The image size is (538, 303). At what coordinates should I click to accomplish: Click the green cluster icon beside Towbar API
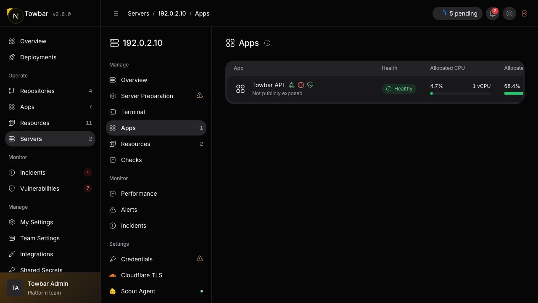[x=292, y=85]
